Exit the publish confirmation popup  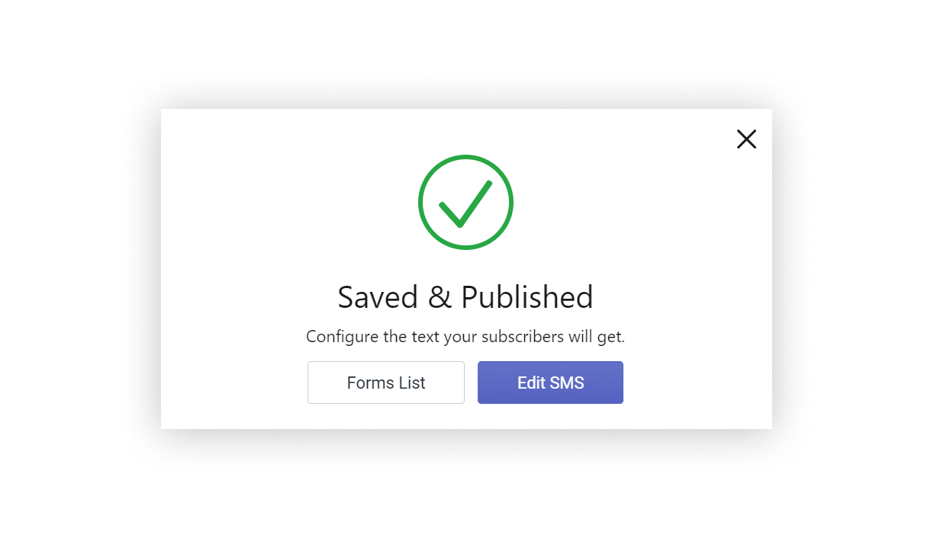(x=746, y=139)
